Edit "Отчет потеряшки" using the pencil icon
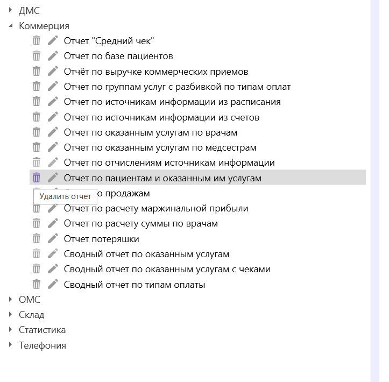 (53, 239)
